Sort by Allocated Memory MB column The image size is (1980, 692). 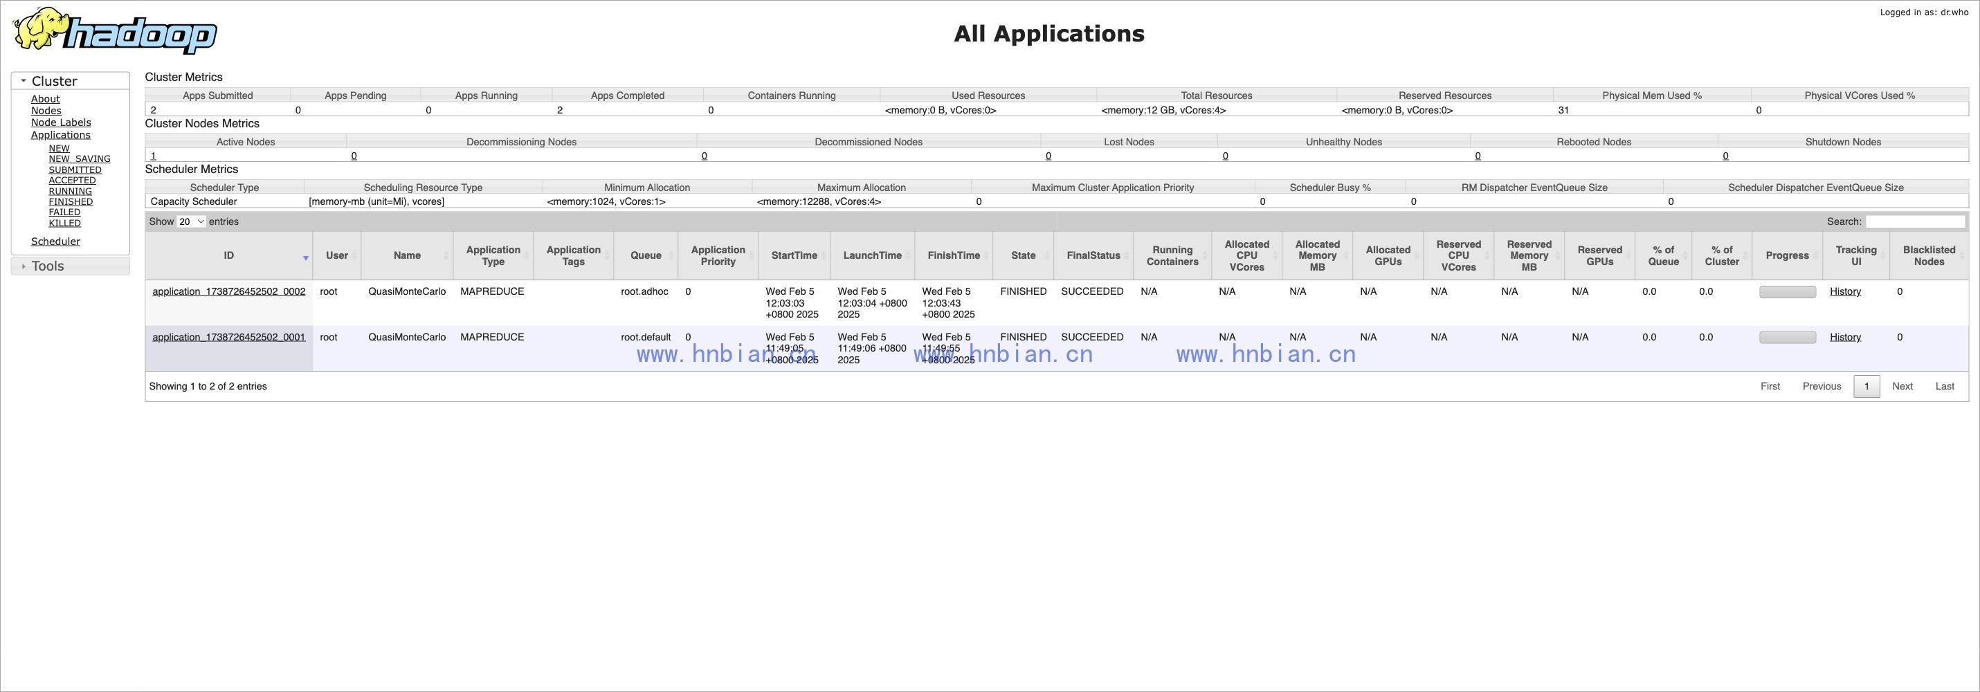click(1318, 255)
